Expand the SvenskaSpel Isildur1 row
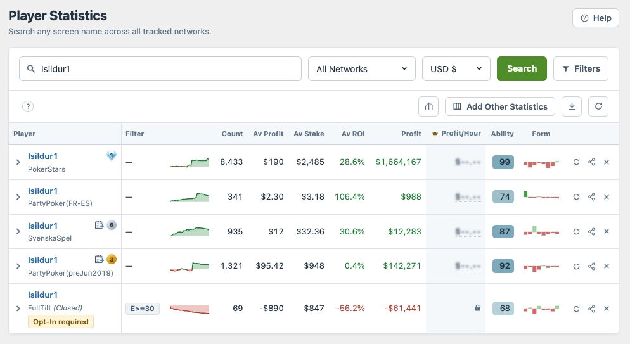Image resolution: width=630 pixels, height=344 pixels. click(18, 231)
